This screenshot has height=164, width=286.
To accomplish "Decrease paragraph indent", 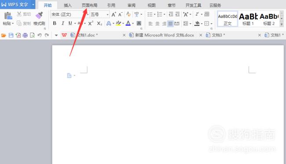I will point(171,14).
